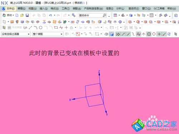Expand arrow beside the blue shaded cube
179x134 pixels.
[135, 15]
